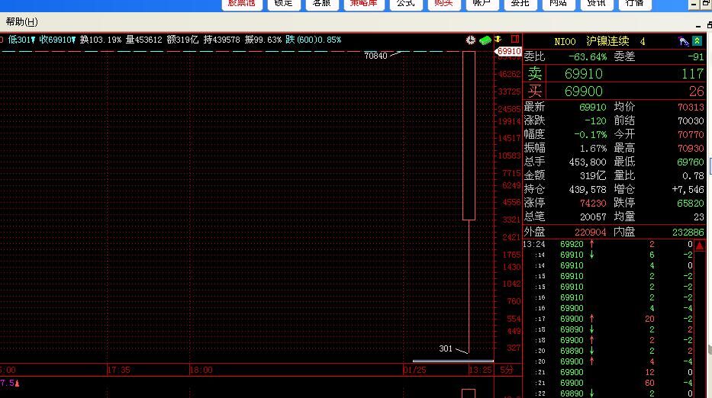Click the 公式 button
712x398 pixels.
405,4
